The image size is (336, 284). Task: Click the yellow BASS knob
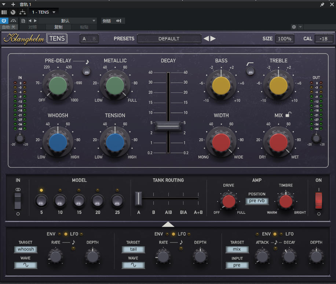click(221, 85)
